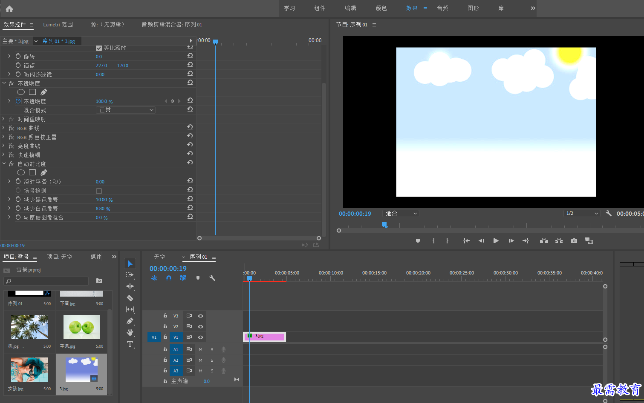The width and height of the screenshot is (644, 403).
Task: Open the 混合模式 blend mode dropdown
Action: [x=126, y=110]
